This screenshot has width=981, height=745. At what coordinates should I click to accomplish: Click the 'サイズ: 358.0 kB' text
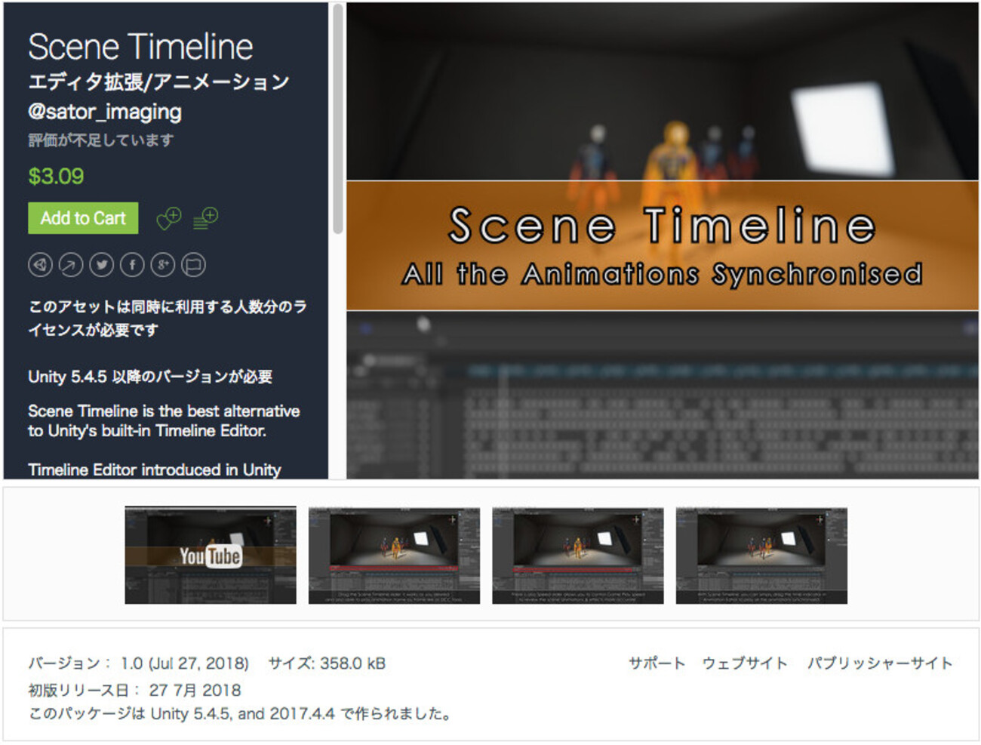point(327,663)
